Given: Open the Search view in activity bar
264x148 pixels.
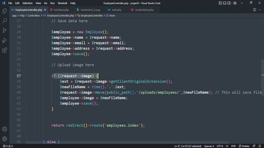Looking at the screenshot, I should tap(5, 21).
